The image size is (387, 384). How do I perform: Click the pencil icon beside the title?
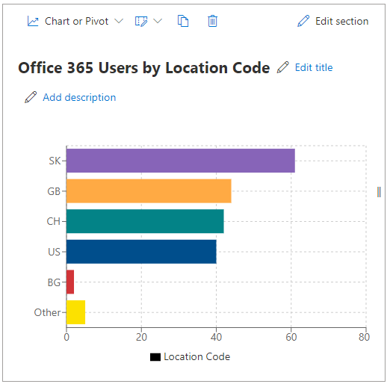pos(283,67)
